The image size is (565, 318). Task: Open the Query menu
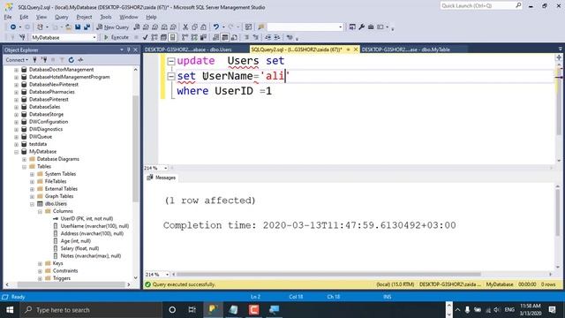pyautogui.click(x=61, y=17)
